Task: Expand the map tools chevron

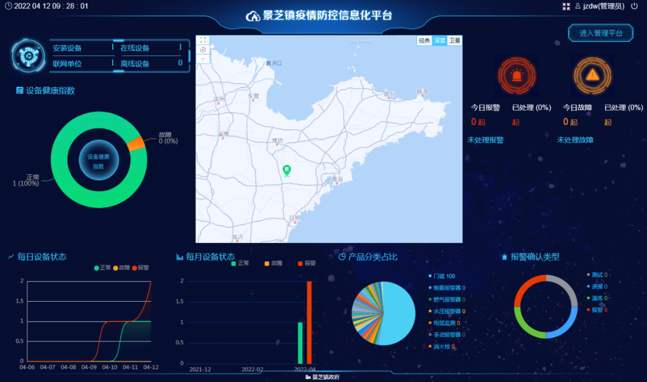Action: pyautogui.click(x=203, y=59)
